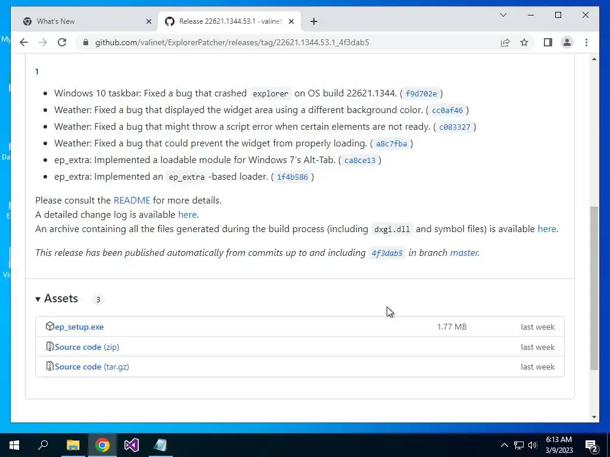Click the package icon beside ep_setup.exe

point(49,326)
